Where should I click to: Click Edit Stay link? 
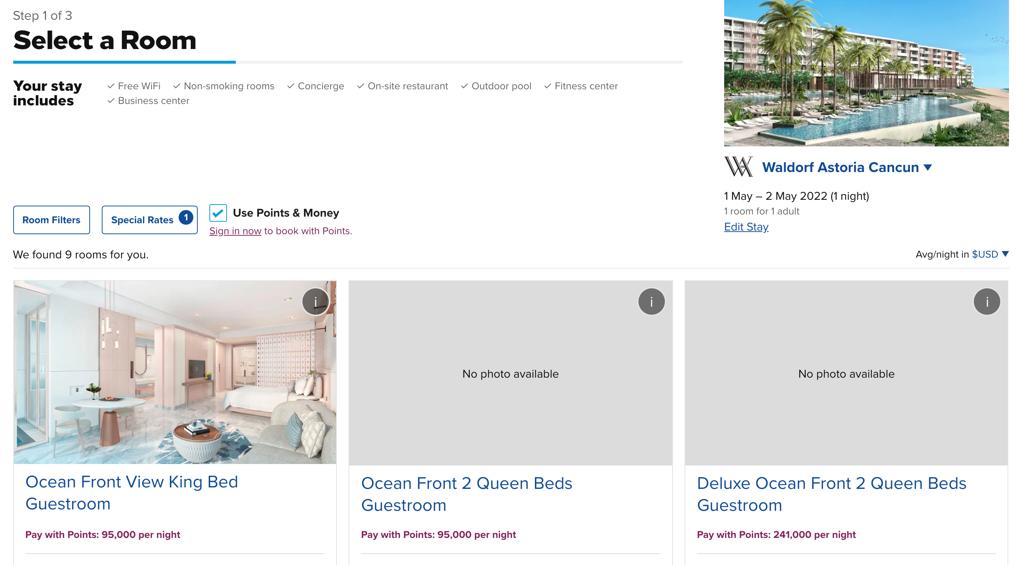point(746,227)
